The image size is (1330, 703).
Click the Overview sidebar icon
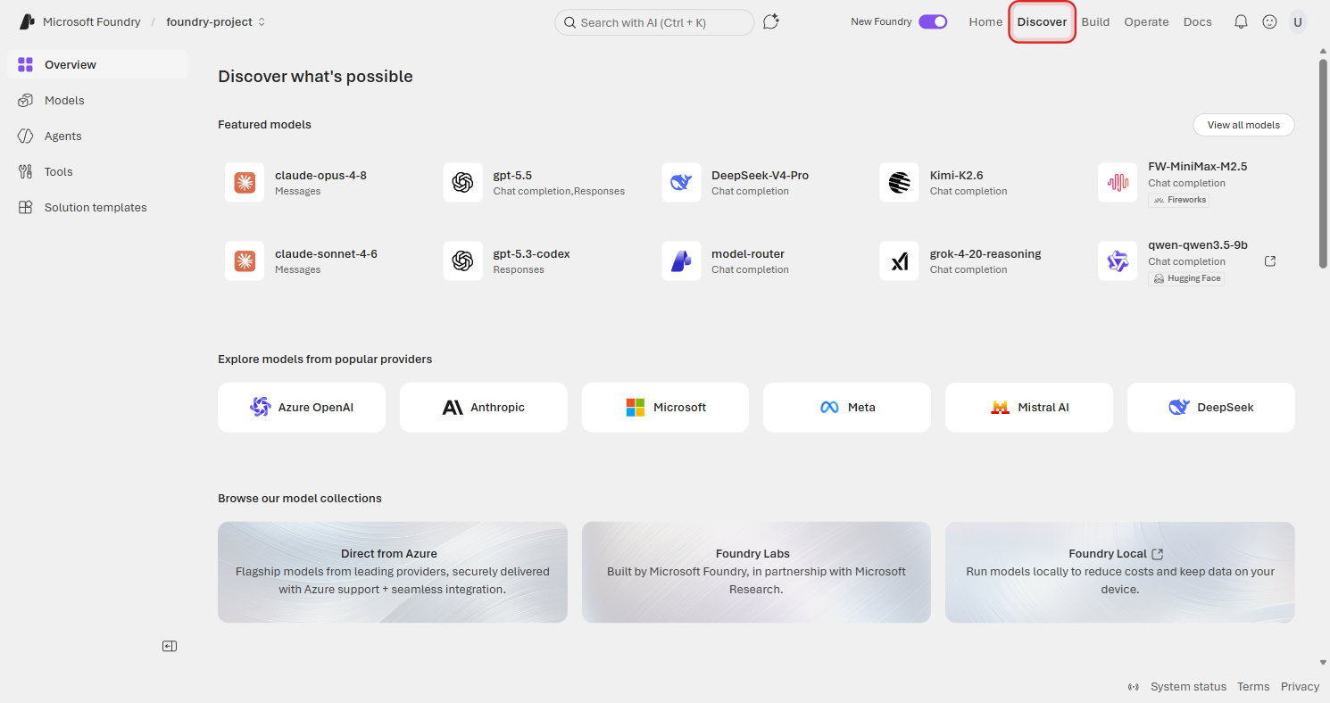click(x=25, y=64)
